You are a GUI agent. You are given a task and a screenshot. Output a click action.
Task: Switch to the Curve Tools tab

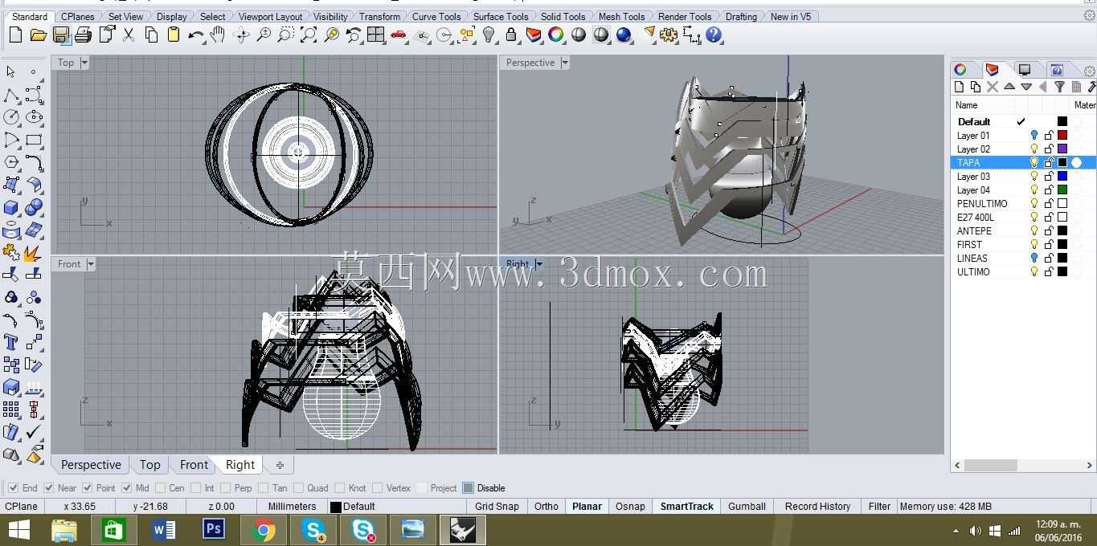(436, 16)
